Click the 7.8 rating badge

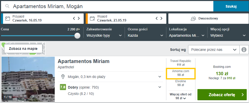click(x=63, y=87)
